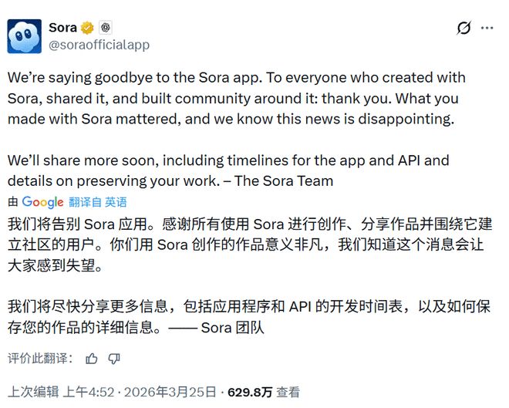Open the Sora display name link
This screenshot has width=509, height=408.
pyautogui.click(x=62, y=27)
